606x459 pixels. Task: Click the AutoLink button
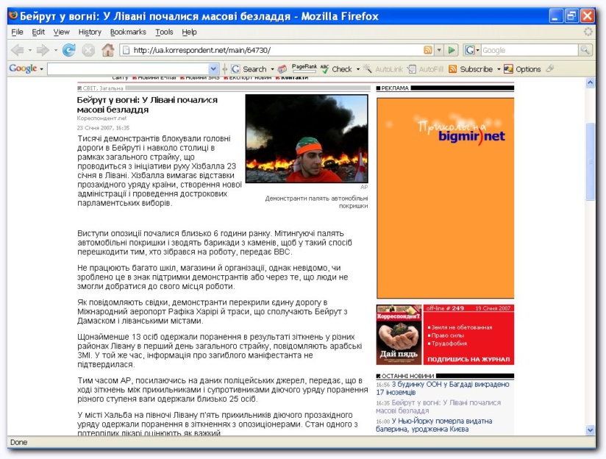click(x=383, y=69)
